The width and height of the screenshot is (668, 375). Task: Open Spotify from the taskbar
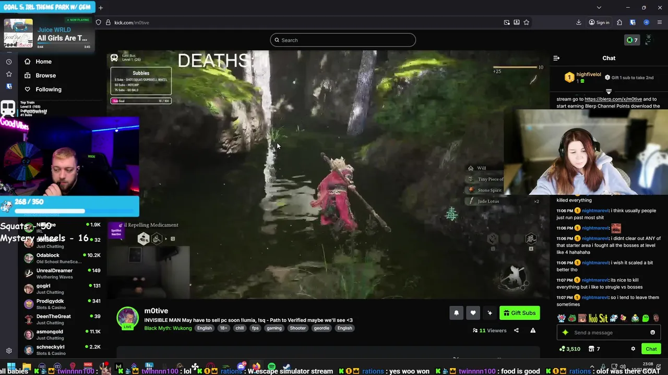click(x=271, y=367)
